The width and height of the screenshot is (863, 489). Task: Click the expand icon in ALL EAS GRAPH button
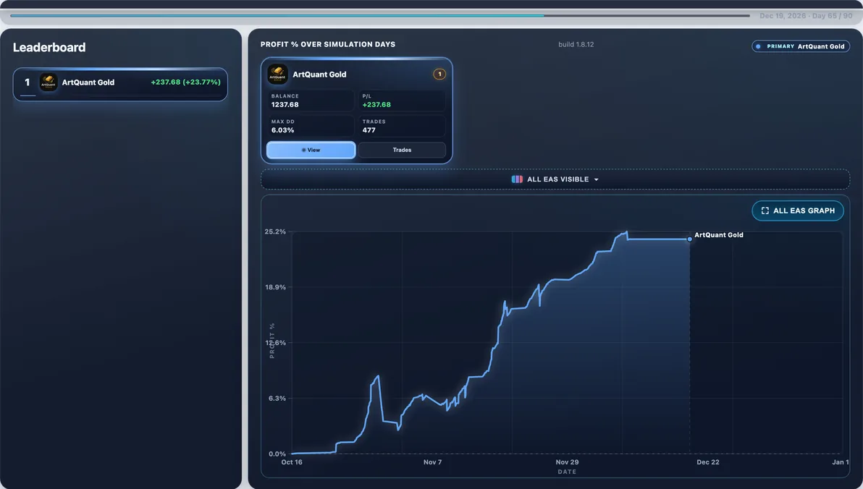(x=765, y=211)
